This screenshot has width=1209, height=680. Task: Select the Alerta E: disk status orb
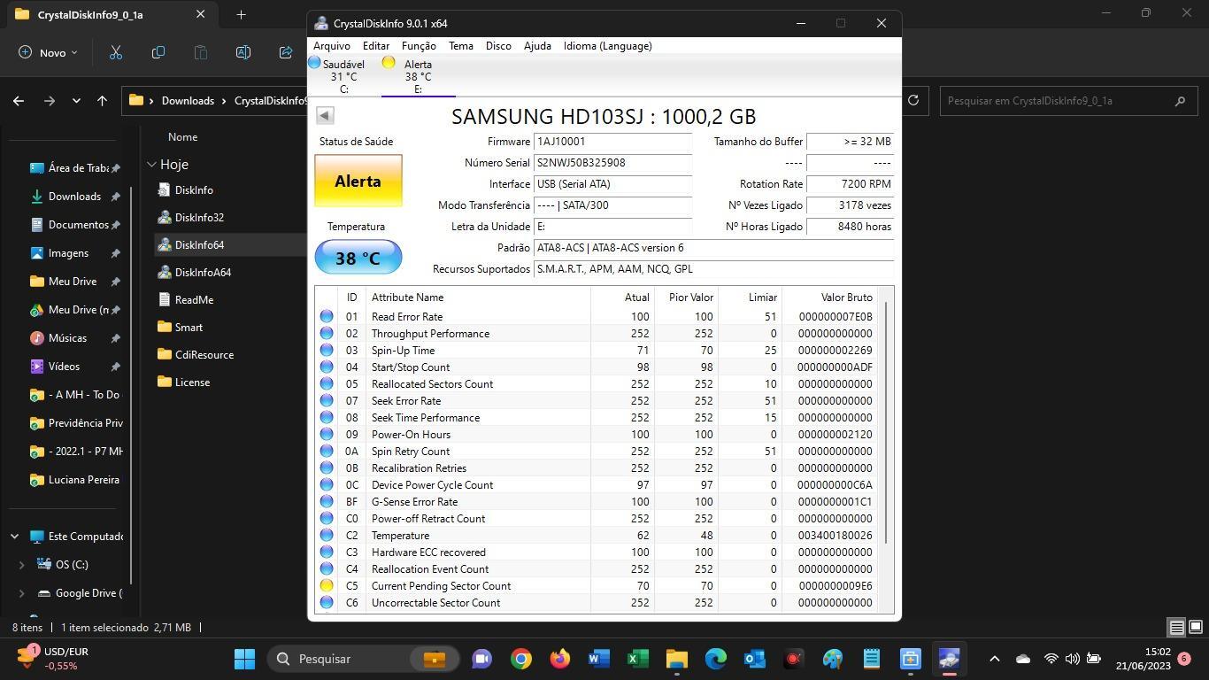coord(389,63)
